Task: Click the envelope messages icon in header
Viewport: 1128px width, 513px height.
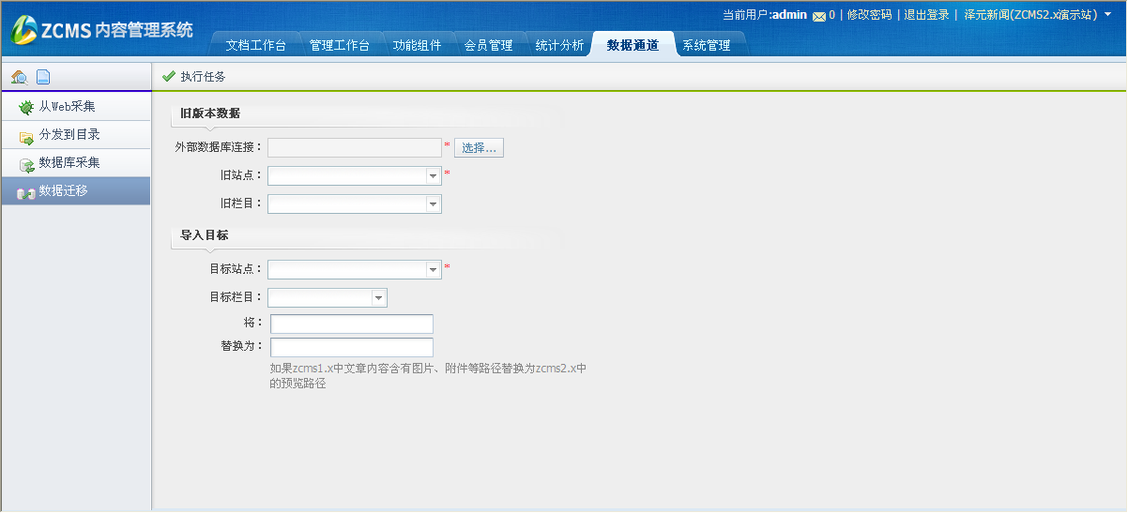Action: point(819,16)
